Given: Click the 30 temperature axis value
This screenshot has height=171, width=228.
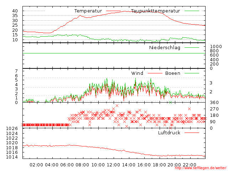Looking at the screenshot, I should [15, 21].
